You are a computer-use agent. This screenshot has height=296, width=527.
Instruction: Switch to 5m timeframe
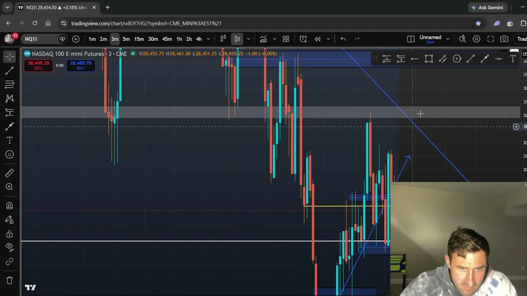point(126,39)
